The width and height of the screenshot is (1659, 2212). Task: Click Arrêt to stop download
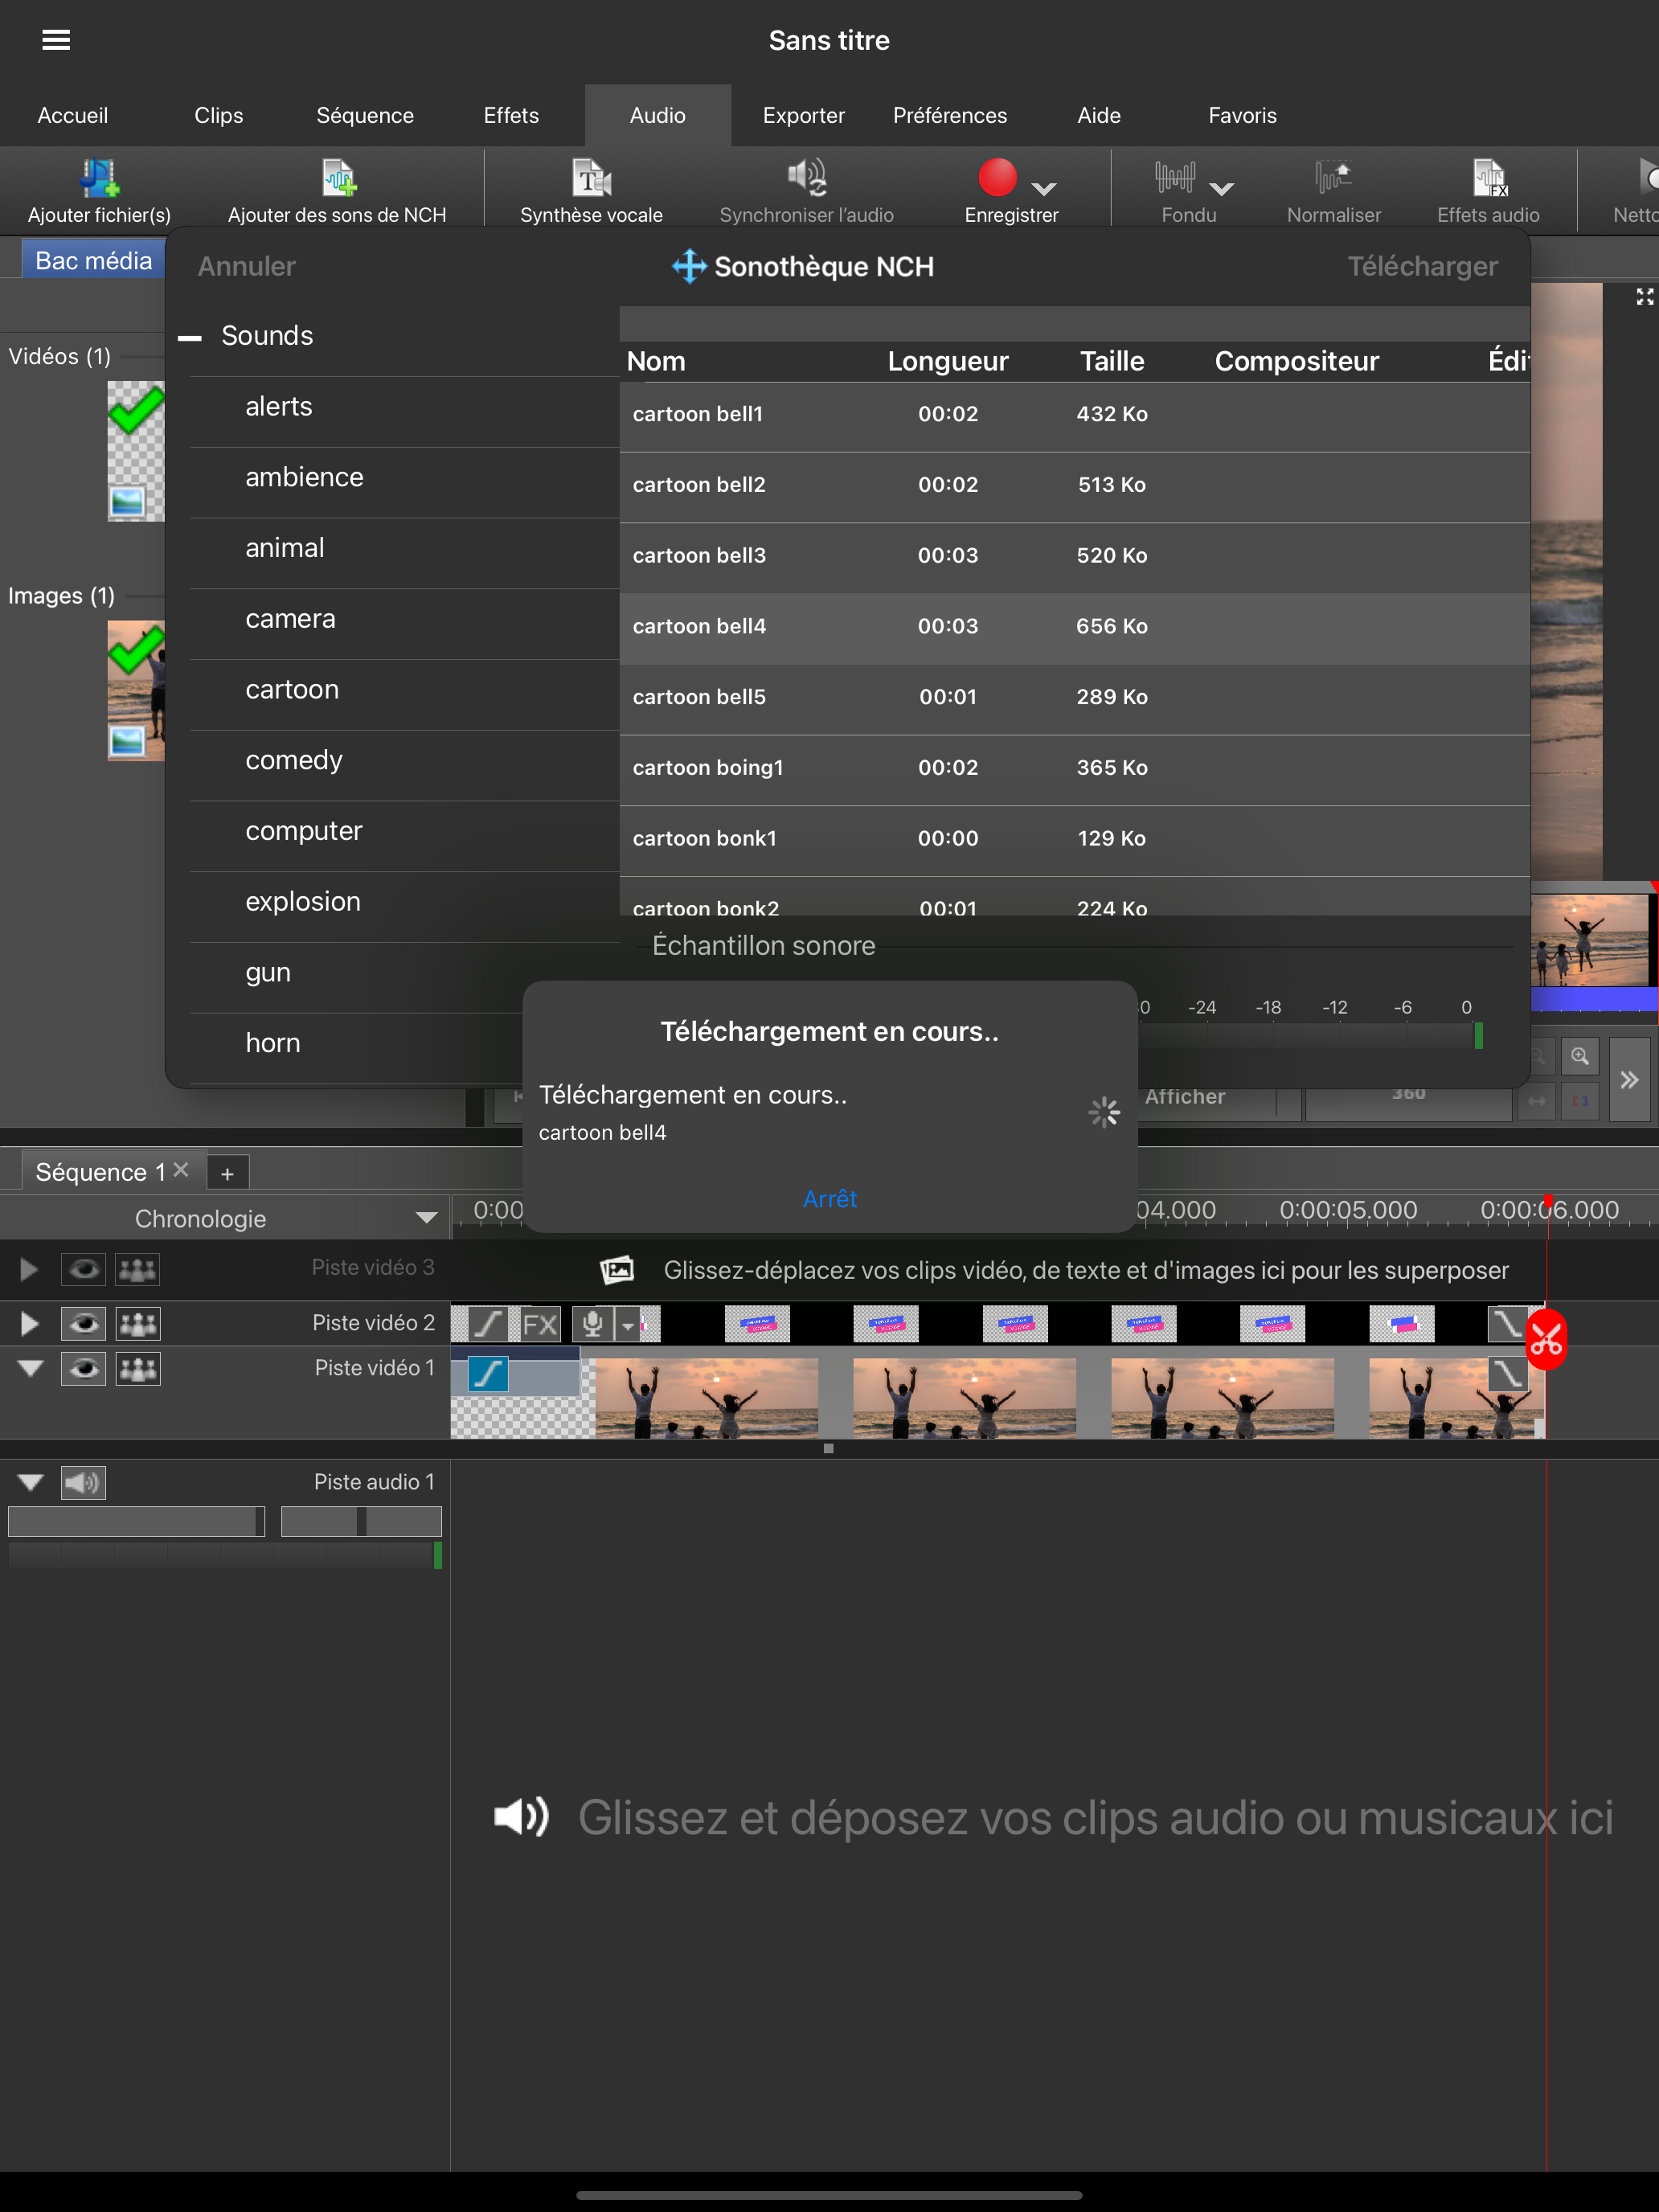830,1198
